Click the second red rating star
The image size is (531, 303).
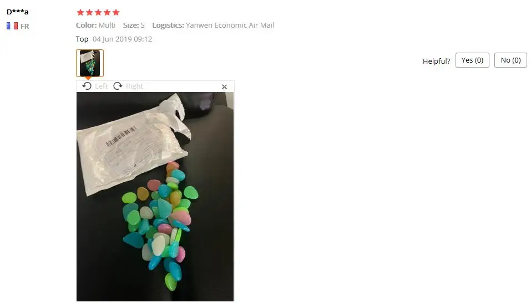pyautogui.click(x=89, y=13)
